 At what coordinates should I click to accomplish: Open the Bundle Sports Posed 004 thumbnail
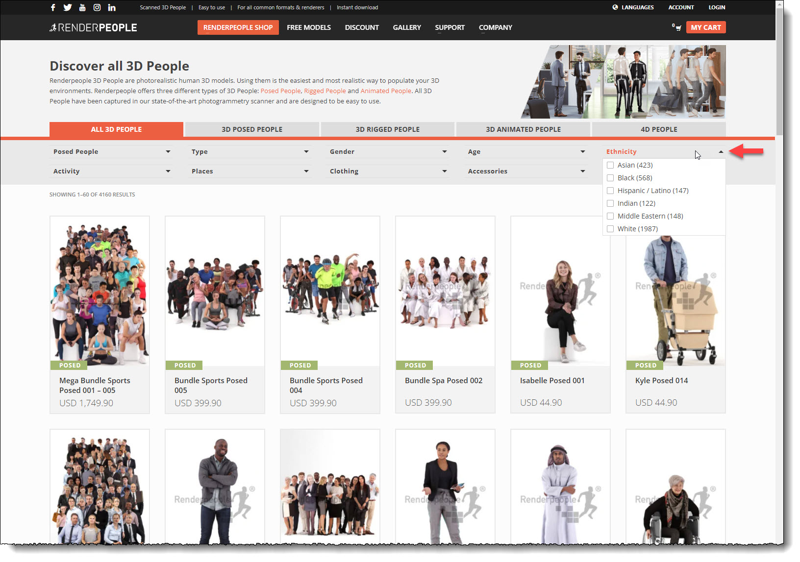coord(330,291)
